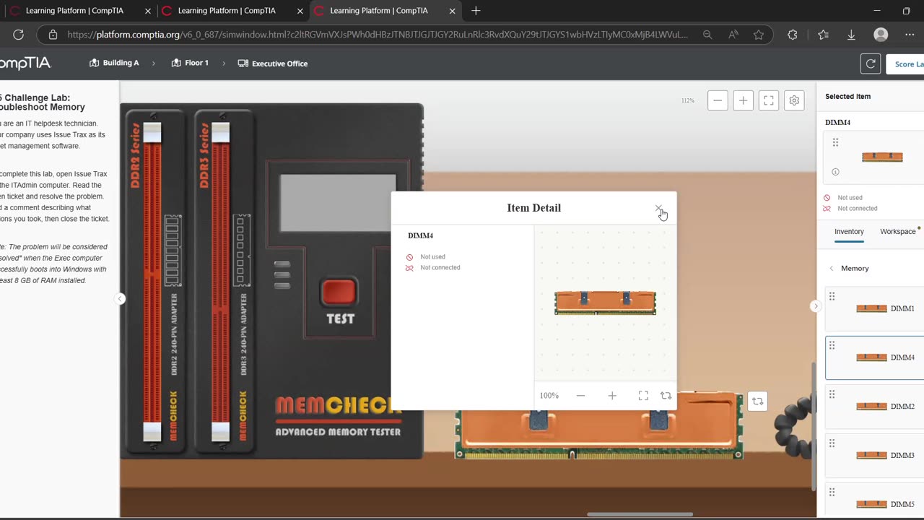Reload the lab with the header refresh button
The width and height of the screenshot is (924, 520).
click(871, 64)
